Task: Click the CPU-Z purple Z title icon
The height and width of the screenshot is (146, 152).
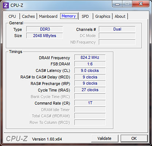Action: click(x=6, y=5)
